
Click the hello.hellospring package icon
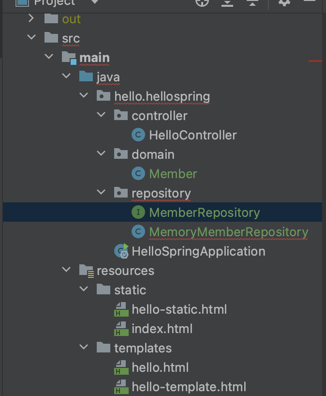click(x=104, y=96)
